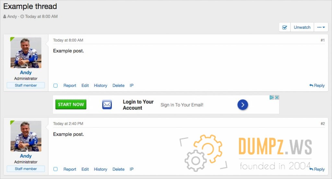Click the mark-read checkmark icon button
Viewport: 332px width, 179px height.
pyautogui.click(x=285, y=27)
